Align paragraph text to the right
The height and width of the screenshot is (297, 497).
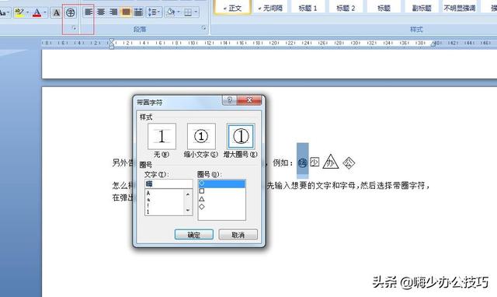113,12
